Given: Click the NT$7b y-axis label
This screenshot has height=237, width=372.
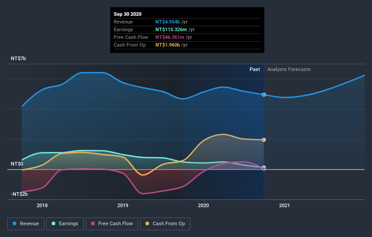Looking at the screenshot, I should pyautogui.click(x=19, y=58).
